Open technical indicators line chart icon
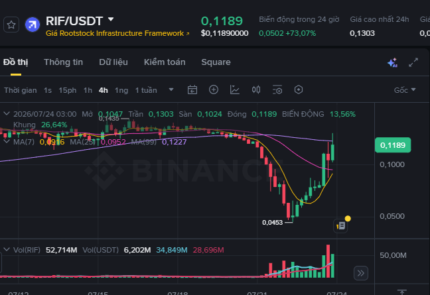Image resolution: width=430 pixels, height=295 pixels. coord(235,89)
